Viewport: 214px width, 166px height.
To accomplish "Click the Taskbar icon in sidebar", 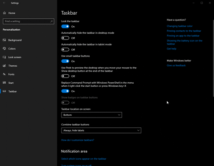I will pos(4,91).
